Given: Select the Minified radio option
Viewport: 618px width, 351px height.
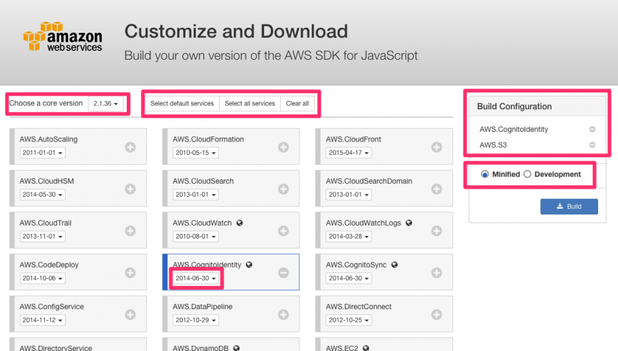Looking at the screenshot, I should [x=485, y=174].
